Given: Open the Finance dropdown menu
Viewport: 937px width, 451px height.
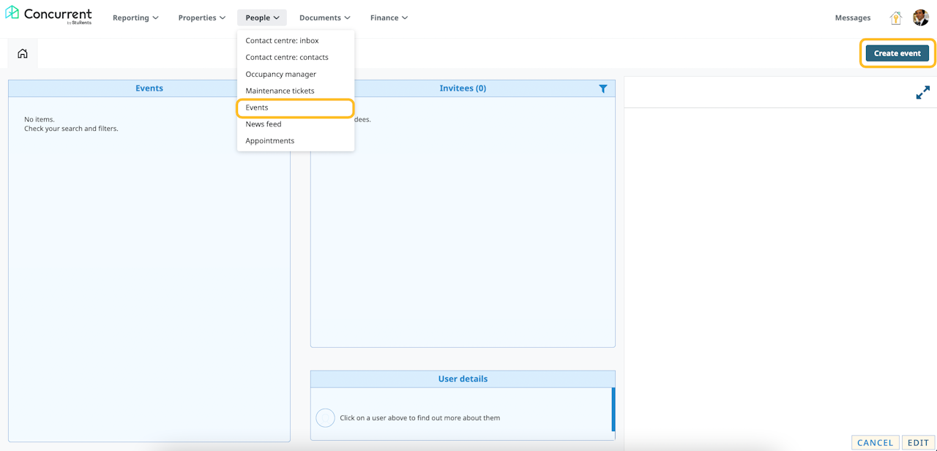Looking at the screenshot, I should 389,18.
